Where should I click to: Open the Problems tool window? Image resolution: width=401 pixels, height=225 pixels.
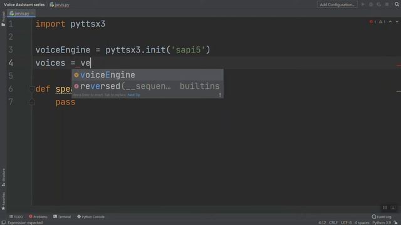coord(38,217)
